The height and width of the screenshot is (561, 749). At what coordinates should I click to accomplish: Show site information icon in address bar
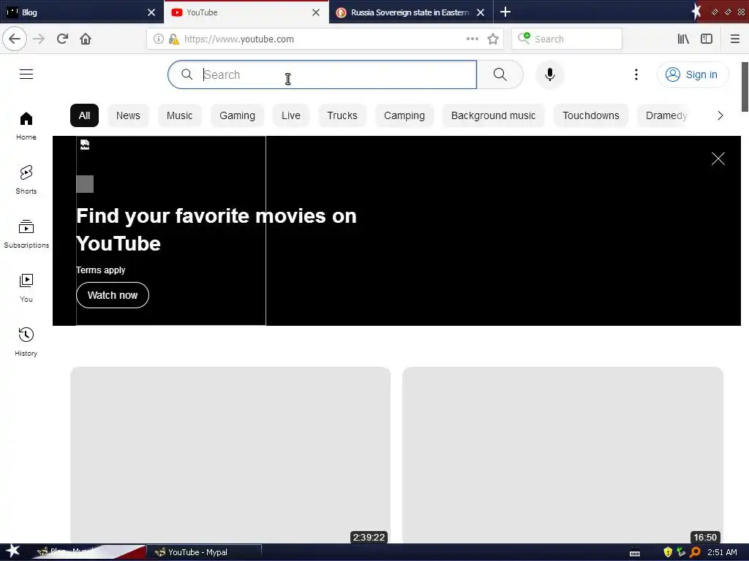point(159,39)
